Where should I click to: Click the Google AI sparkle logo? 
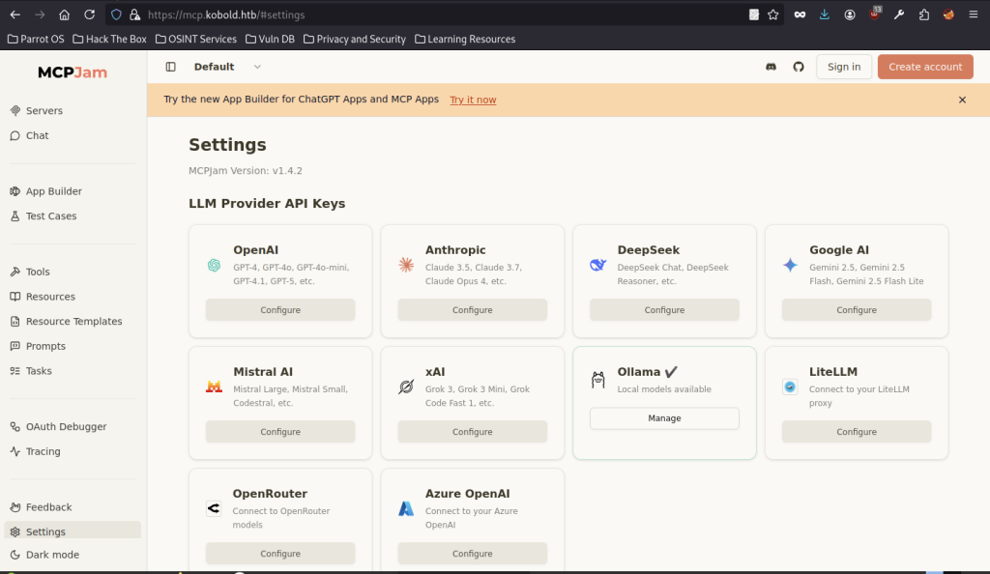(x=790, y=265)
